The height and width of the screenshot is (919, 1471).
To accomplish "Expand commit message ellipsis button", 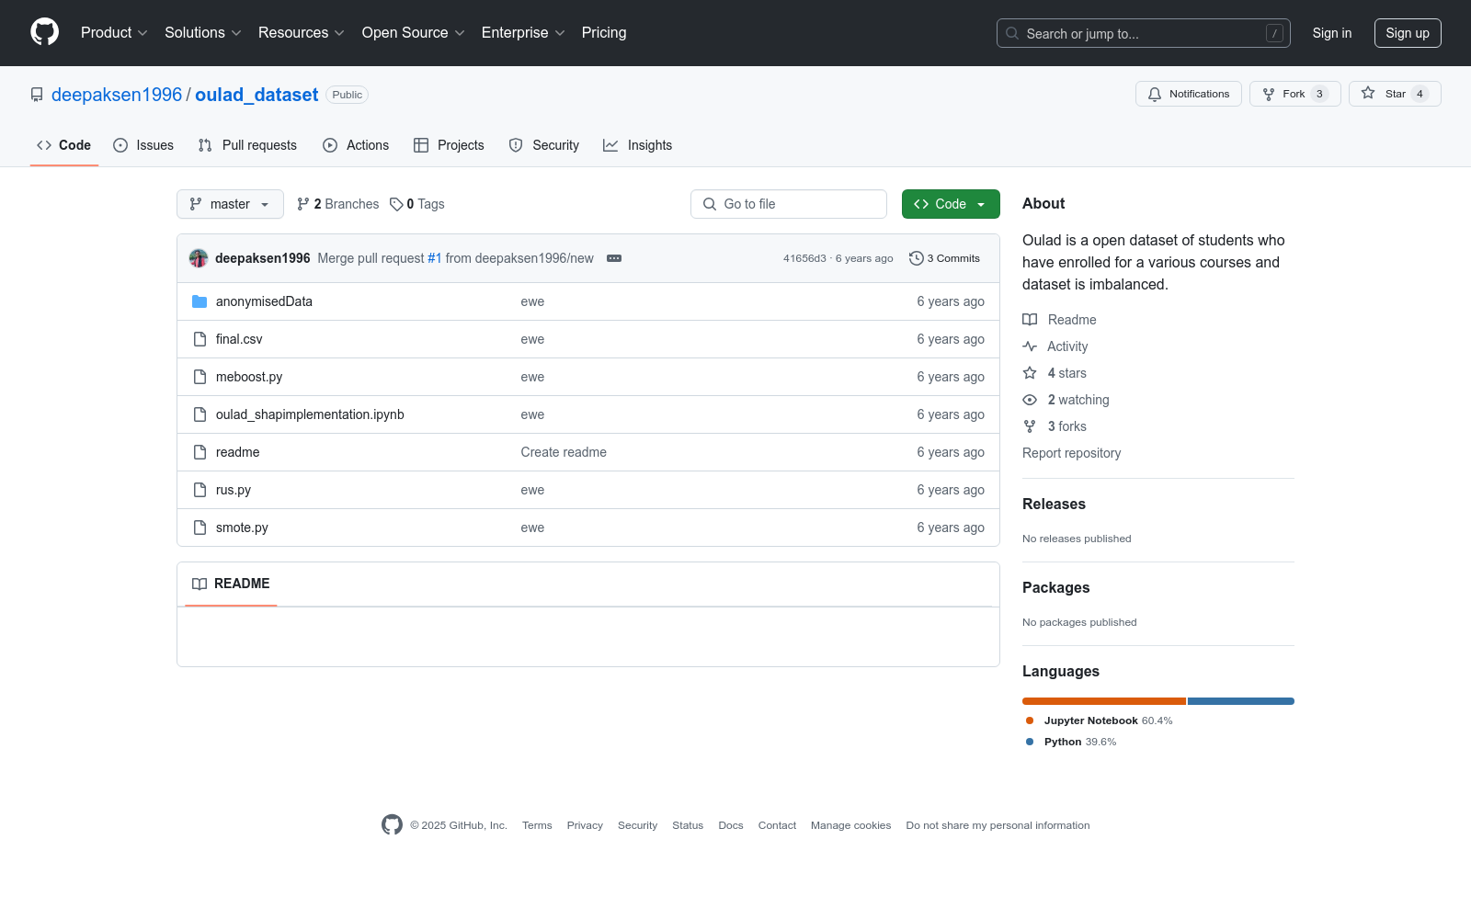I will tap(614, 258).
